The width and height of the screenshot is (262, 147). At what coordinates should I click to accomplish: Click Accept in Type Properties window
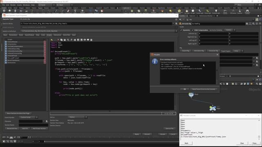[x=163, y=134]
